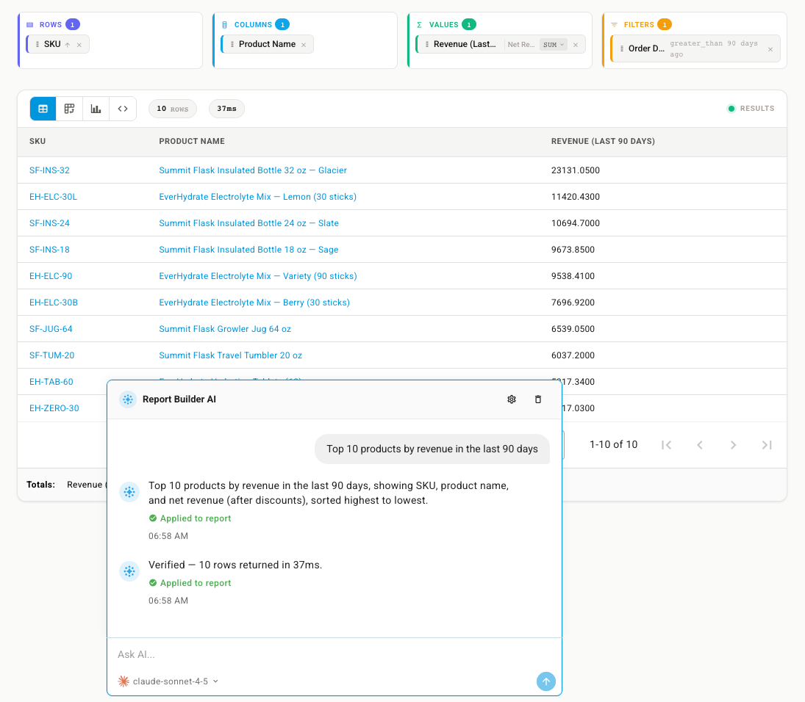This screenshot has width=805, height=702.
Task: Open EverHydrate Electrolyte Mix Berry product
Action: [x=254, y=303]
